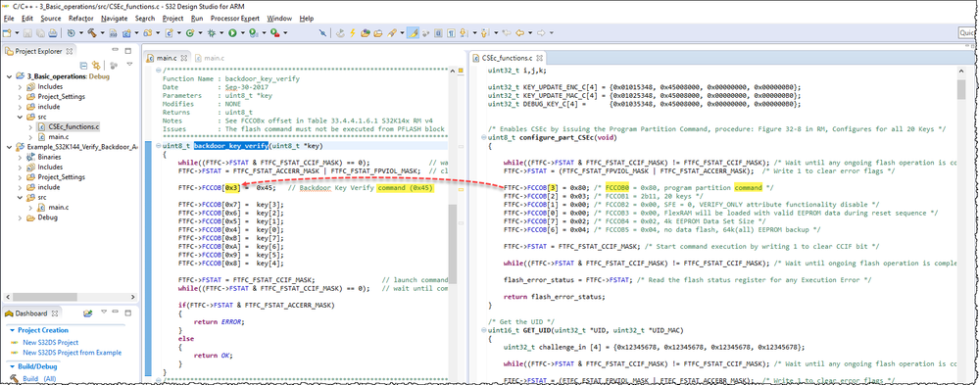979x385 pixels.
Task: Close the active main.c editor tab
Action: 183,58
